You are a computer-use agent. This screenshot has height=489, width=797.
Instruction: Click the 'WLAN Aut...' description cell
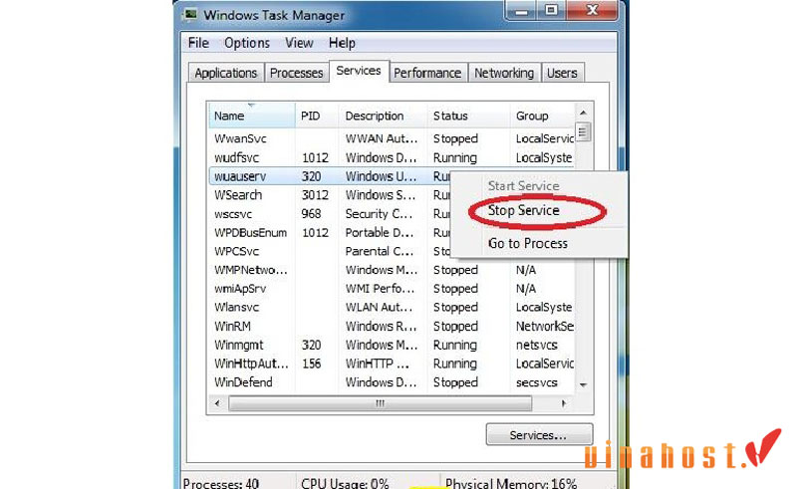pyautogui.click(x=380, y=308)
